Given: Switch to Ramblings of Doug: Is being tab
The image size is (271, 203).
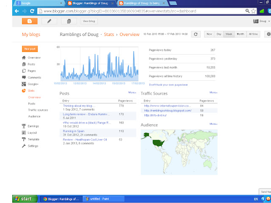Looking at the screenshot, I should coord(143,3).
